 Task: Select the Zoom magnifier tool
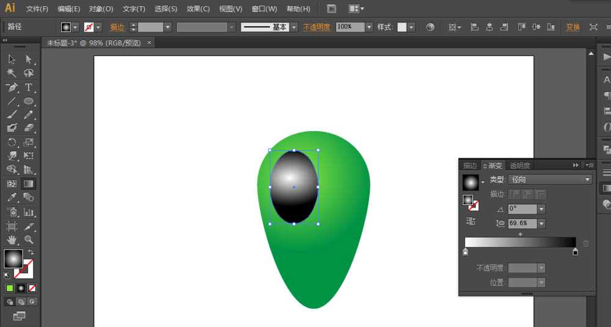[x=28, y=240]
